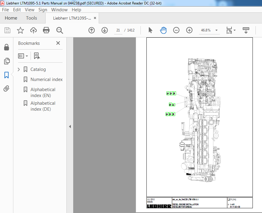Click the cloud upload share icon

(x=33, y=30)
